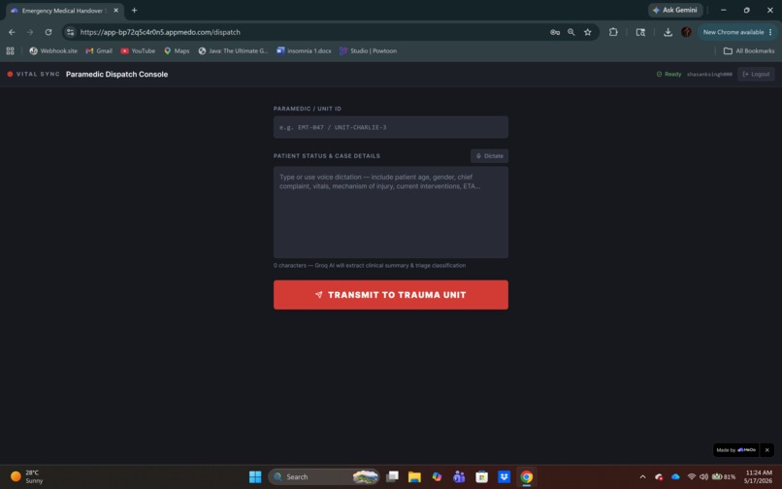The image size is (782, 489).
Task: Open the YouTube bookmark
Action: [138, 50]
